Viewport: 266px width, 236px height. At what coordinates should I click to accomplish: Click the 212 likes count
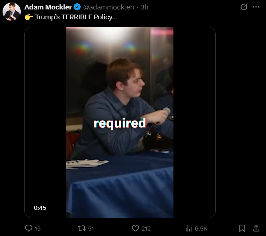(x=146, y=229)
